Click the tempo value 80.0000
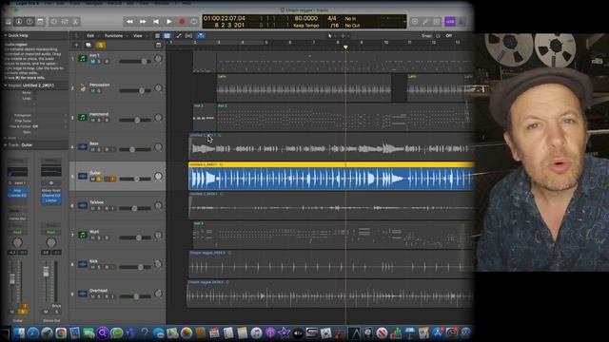 [306, 18]
